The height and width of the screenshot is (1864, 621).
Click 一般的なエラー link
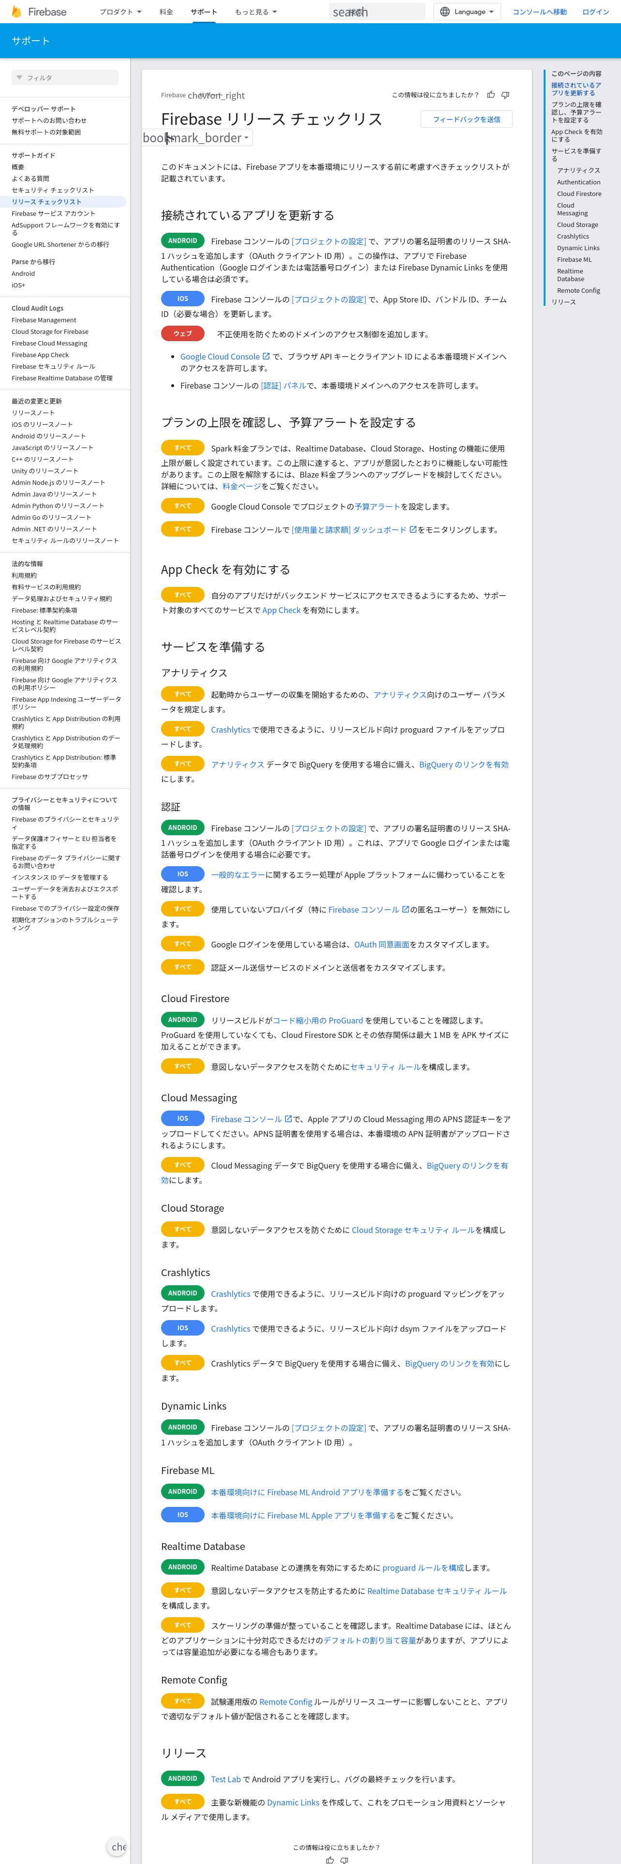pos(238,875)
